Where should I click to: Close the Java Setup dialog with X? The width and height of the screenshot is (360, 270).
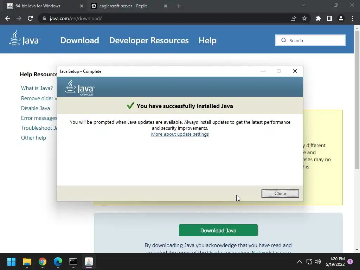(295, 71)
